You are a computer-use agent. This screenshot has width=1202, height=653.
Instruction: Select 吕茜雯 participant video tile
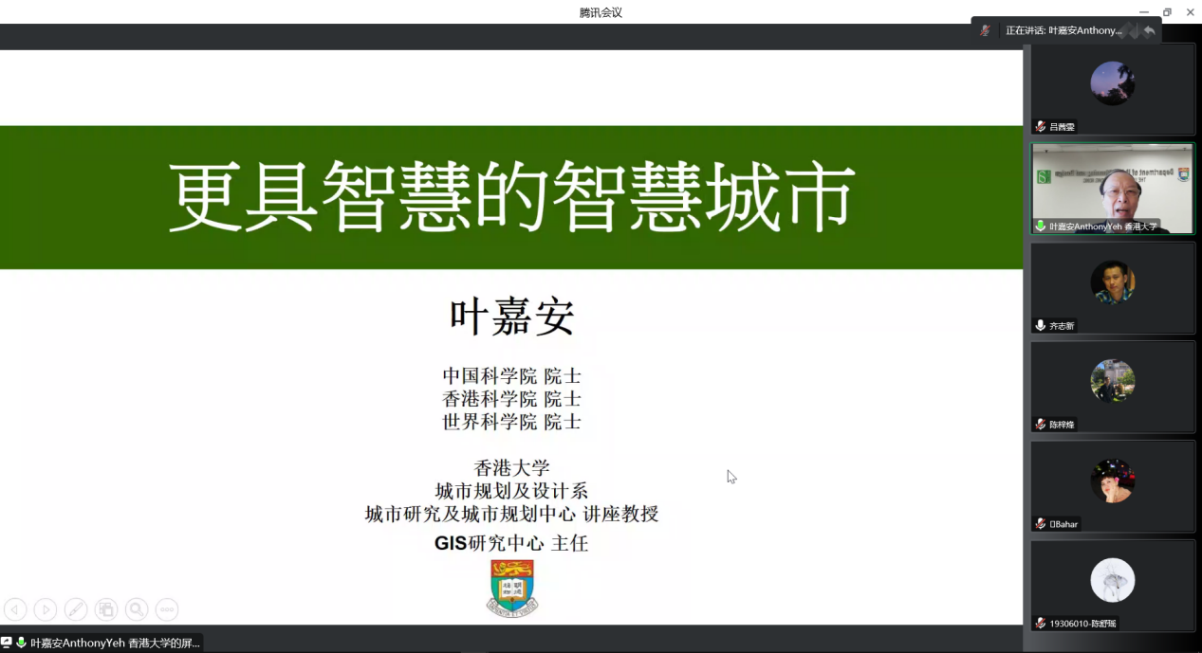pyautogui.click(x=1112, y=89)
